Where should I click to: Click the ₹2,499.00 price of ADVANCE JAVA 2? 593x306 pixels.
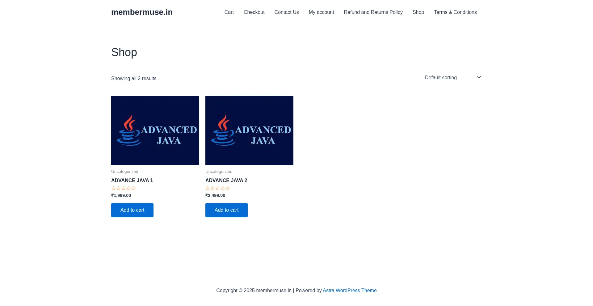[215, 195]
